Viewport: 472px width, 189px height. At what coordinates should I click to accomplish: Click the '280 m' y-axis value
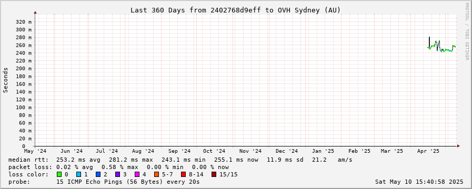24,38
